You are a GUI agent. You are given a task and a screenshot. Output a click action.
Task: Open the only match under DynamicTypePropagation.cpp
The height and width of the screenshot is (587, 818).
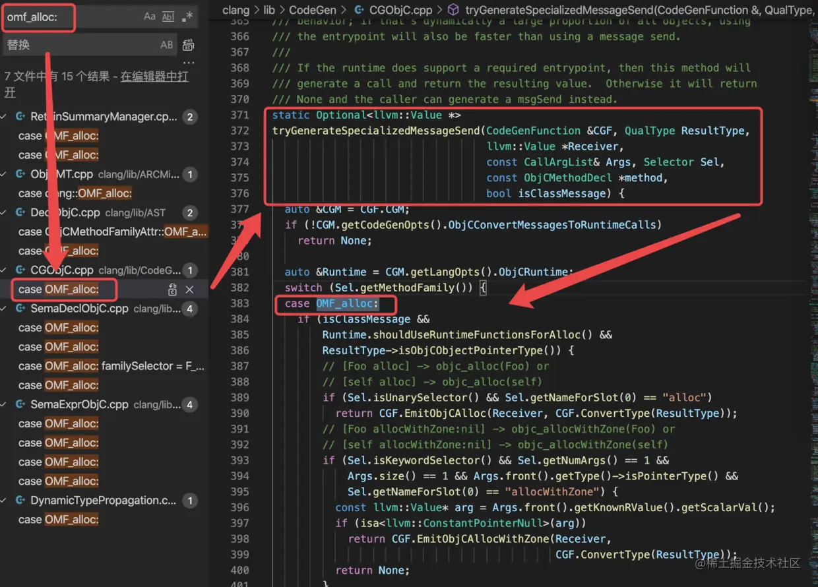tap(59, 520)
